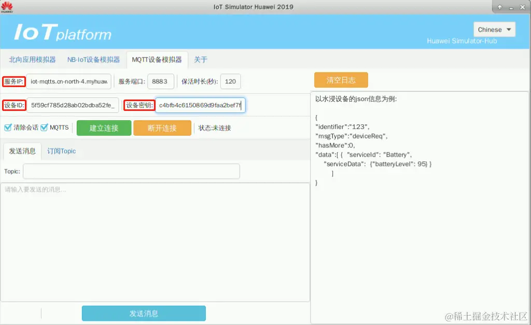Click the log line 以水浸设备的json信息为例:
The width and height of the screenshot is (531, 325).
pos(356,99)
